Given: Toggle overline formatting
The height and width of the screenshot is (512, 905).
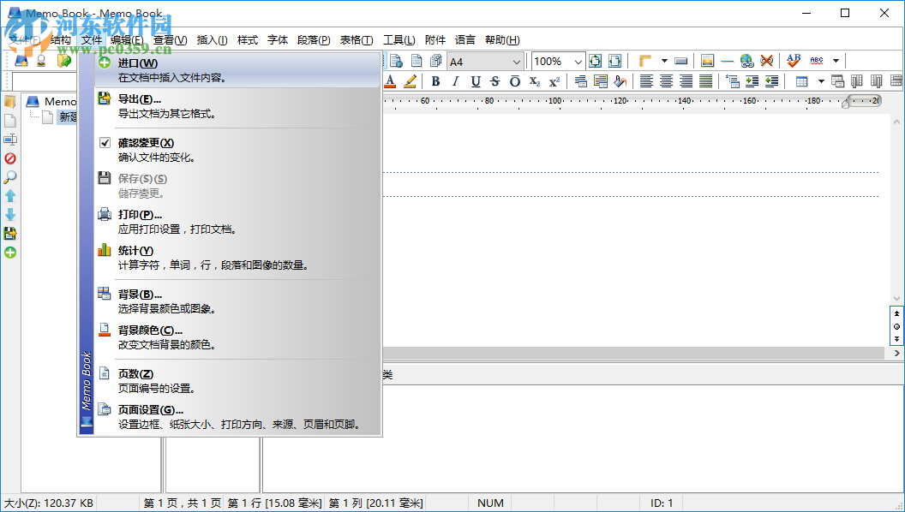Looking at the screenshot, I should pyautogui.click(x=515, y=81).
